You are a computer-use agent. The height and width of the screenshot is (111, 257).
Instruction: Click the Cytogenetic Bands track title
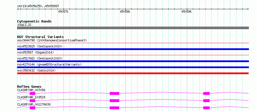pyautogui.click(x=34, y=21)
